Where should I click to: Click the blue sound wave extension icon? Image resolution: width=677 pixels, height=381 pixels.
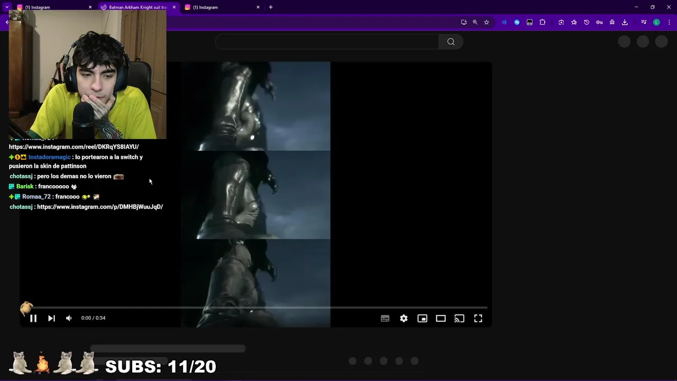point(504,22)
